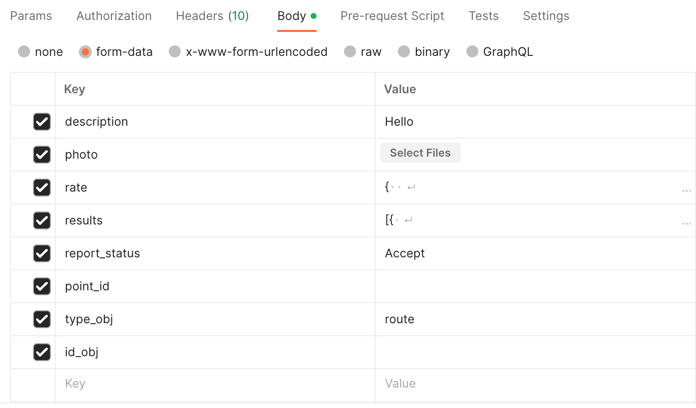Uncheck the photo row checkbox
The height and width of the screenshot is (408, 696).
click(x=42, y=155)
